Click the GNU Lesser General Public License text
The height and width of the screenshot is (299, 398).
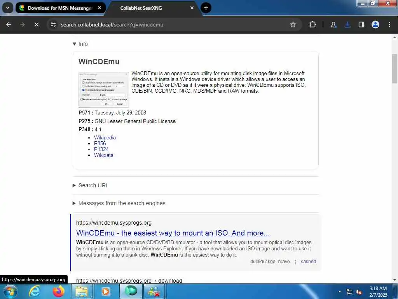135,121
